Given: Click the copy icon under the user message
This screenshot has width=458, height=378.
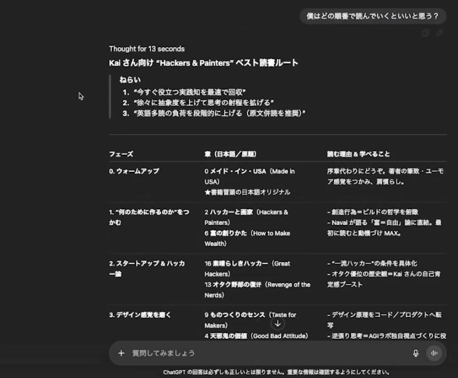Looking at the screenshot, I should 425,33.
